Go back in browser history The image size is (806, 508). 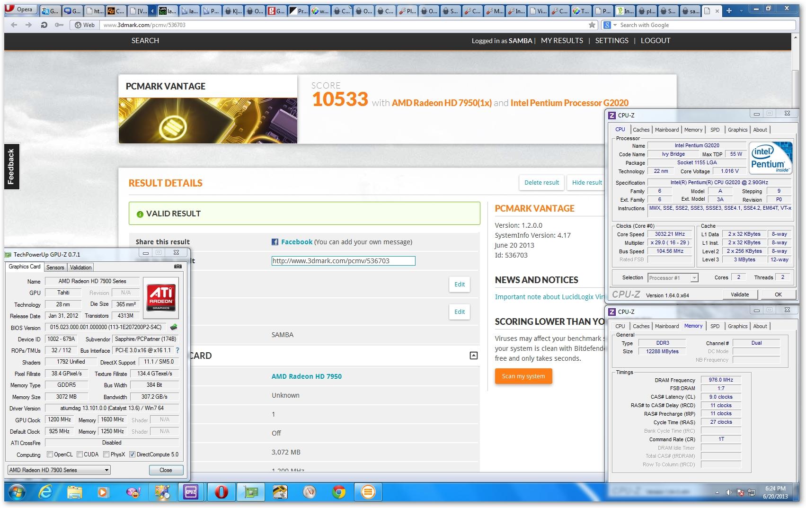(14, 25)
